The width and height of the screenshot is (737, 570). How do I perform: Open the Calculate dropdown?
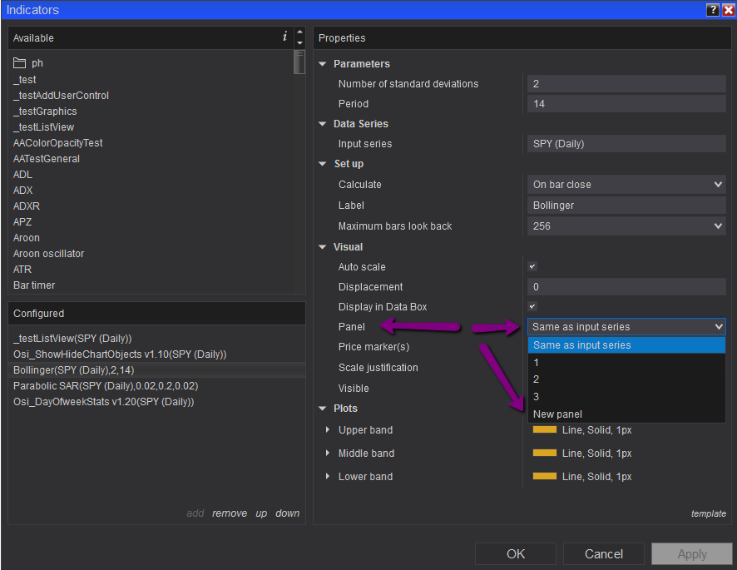626,185
